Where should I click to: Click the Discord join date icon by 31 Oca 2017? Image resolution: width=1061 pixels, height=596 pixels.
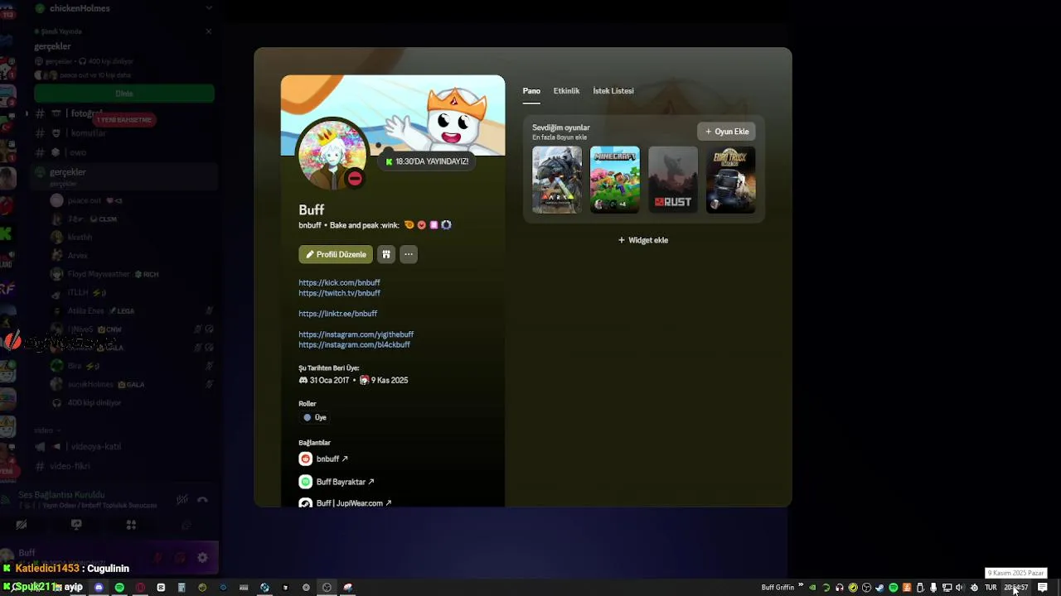303,380
